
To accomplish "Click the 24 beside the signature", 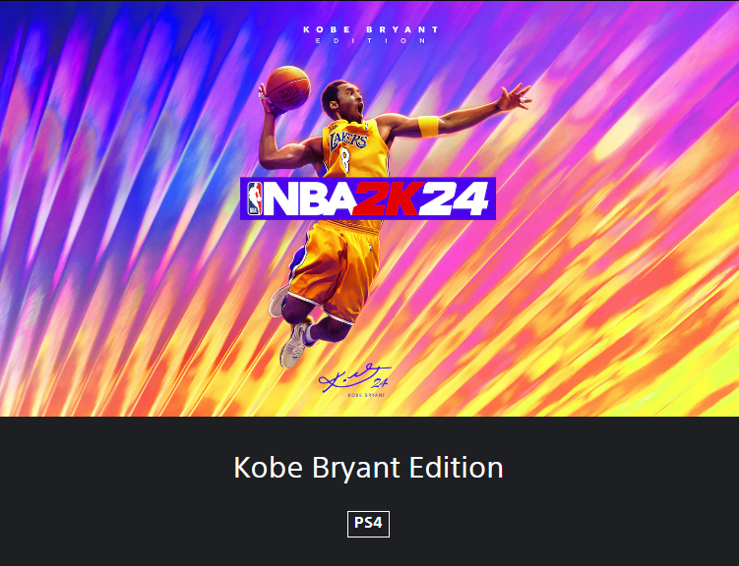I will pos(379,384).
